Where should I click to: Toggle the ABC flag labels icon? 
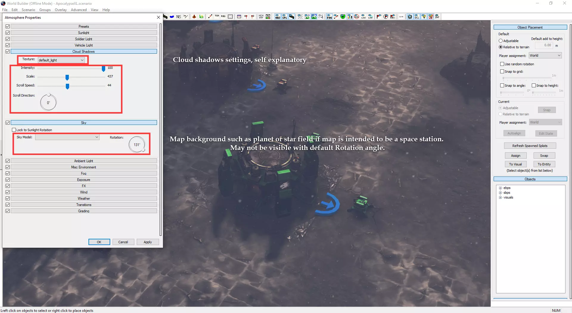pyautogui.click(x=393, y=17)
